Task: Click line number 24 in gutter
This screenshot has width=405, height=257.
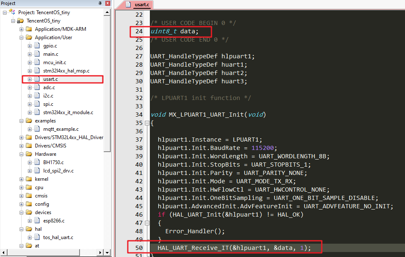Action: coord(139,31)
